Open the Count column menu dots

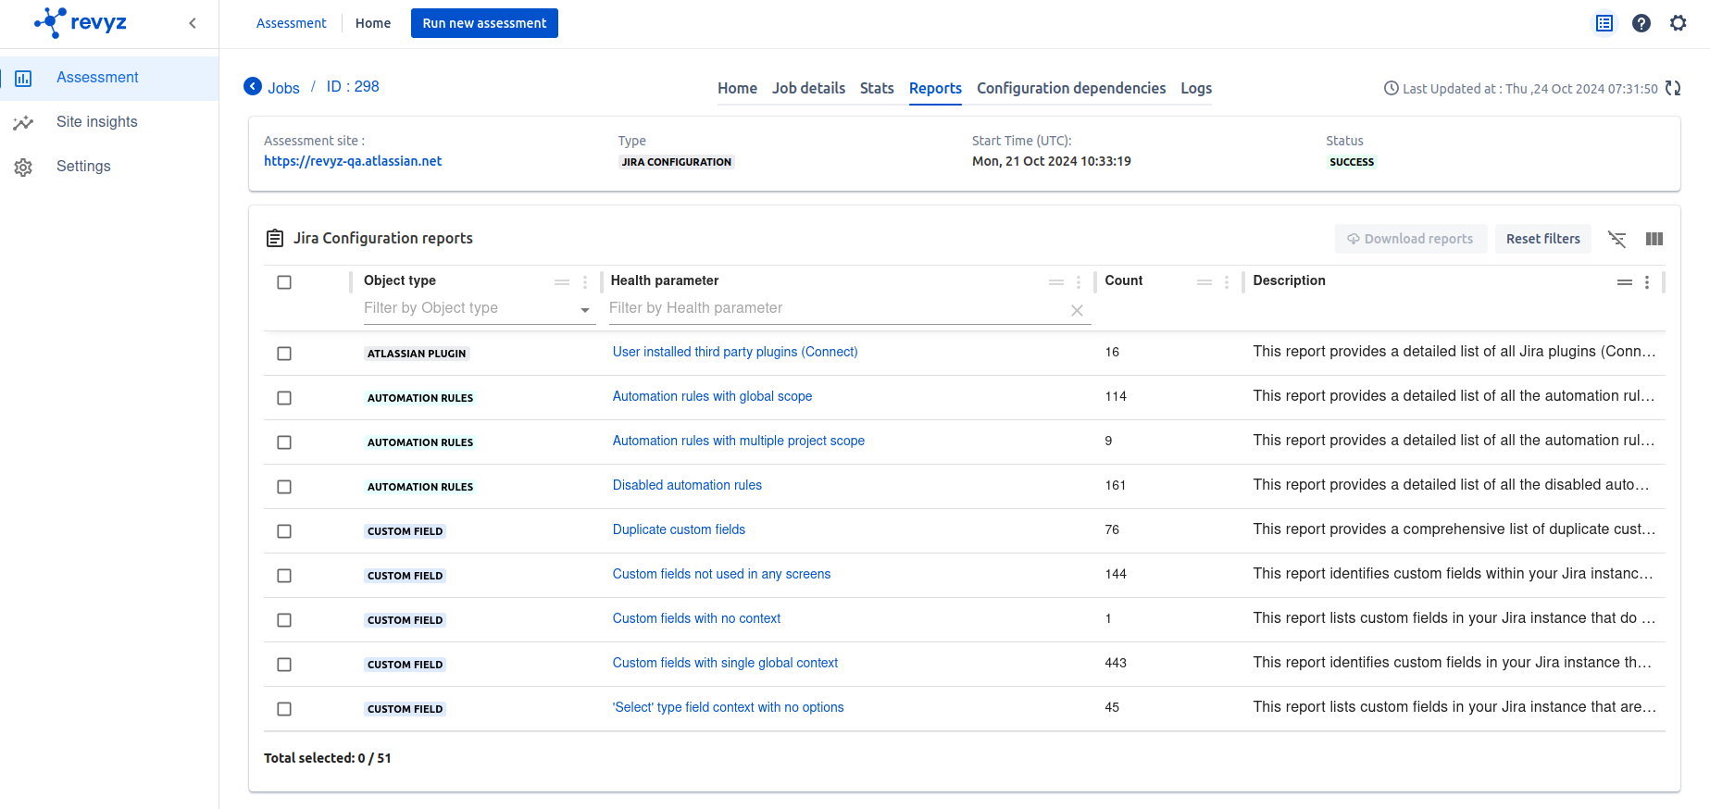tap(1227, 282)
